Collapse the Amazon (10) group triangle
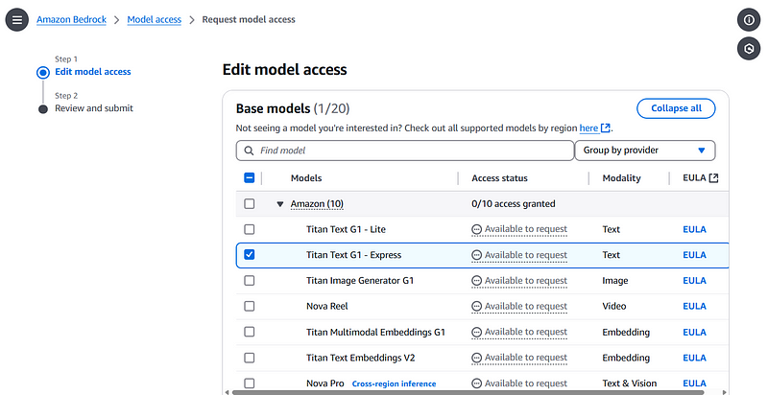Viewport: 768px width, 395px height. (280, 204)
